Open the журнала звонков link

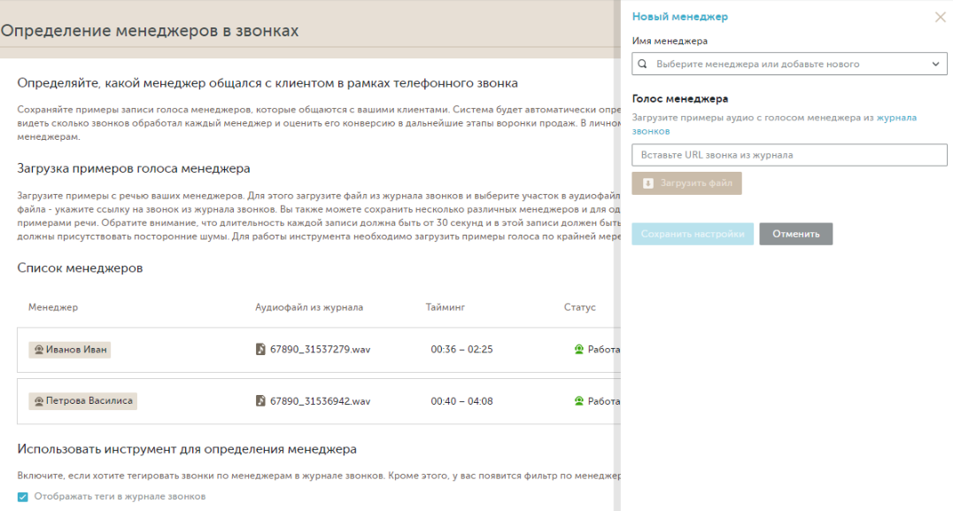pyautogui.click(x=895, y=117)
